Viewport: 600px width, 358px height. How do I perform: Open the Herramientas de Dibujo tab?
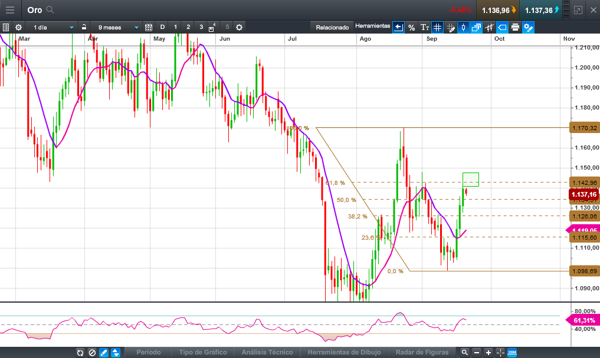point(344,352)
